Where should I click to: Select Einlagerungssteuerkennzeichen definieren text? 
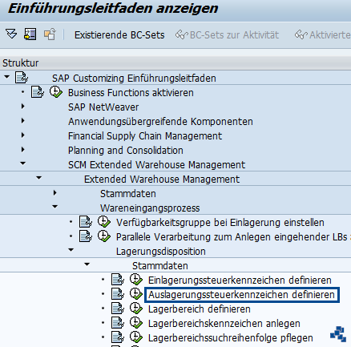pos(240,280)
